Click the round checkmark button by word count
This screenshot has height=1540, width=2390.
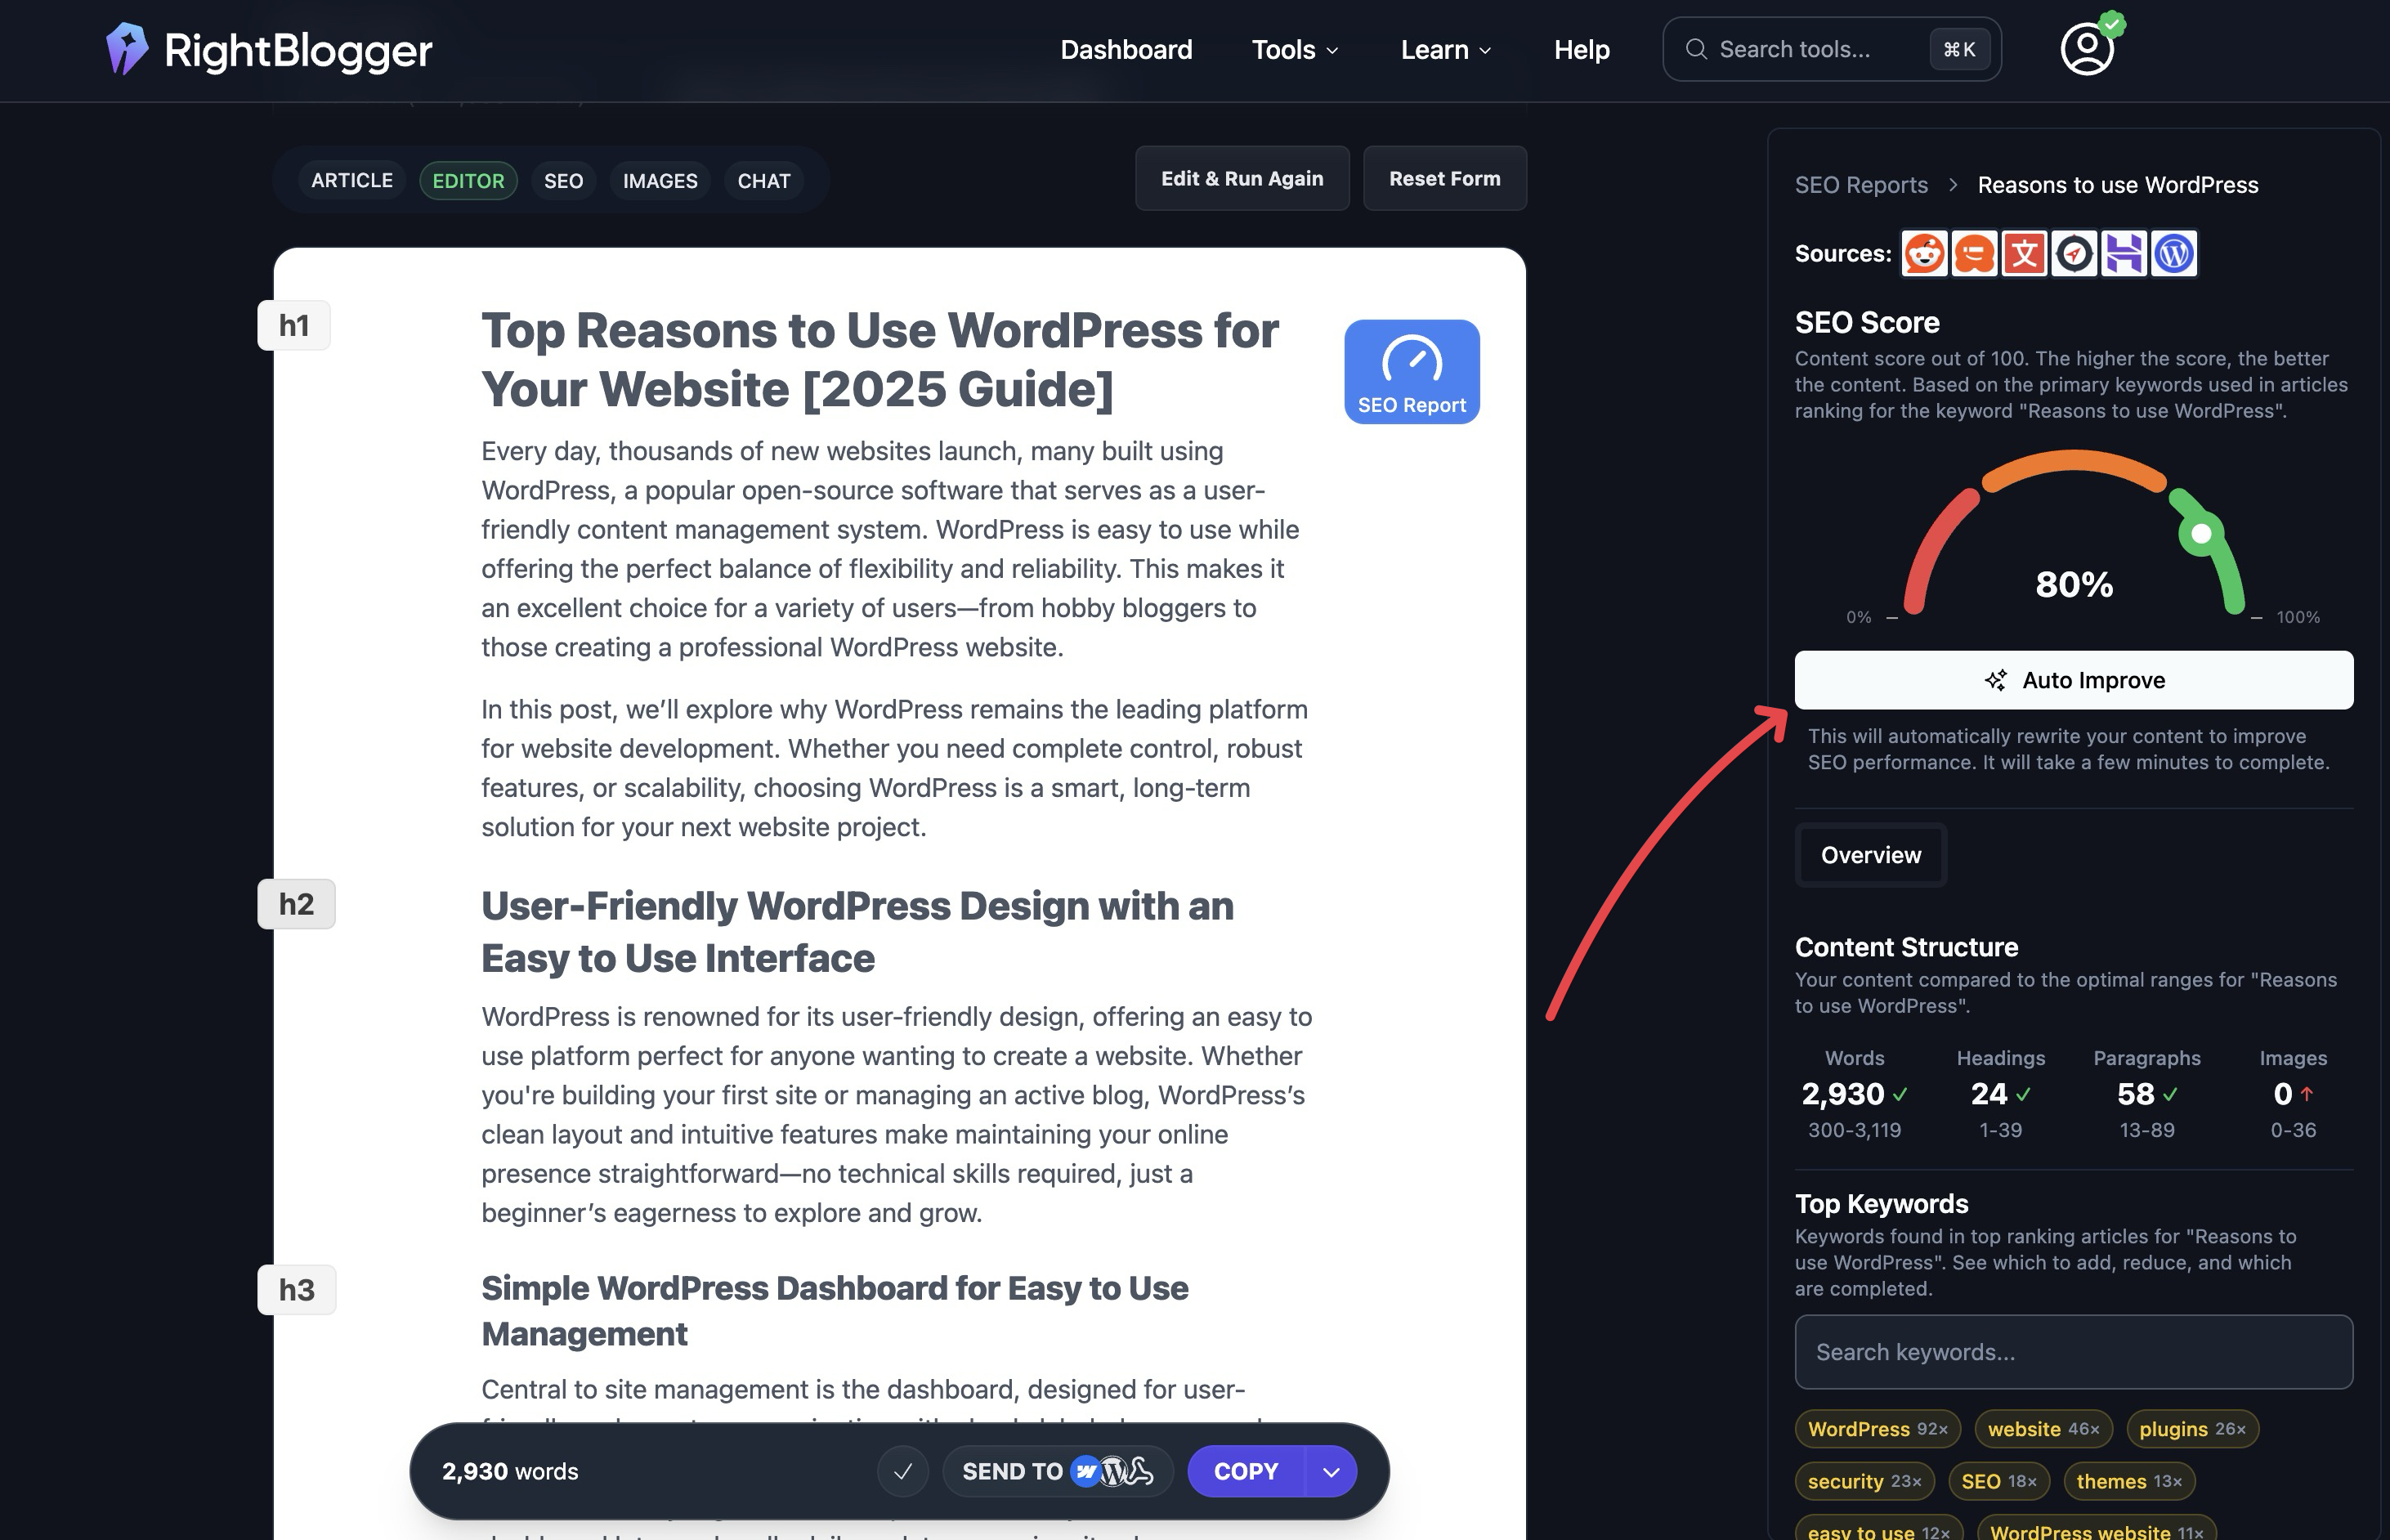pyautogui.click(x=902, y=1471)
